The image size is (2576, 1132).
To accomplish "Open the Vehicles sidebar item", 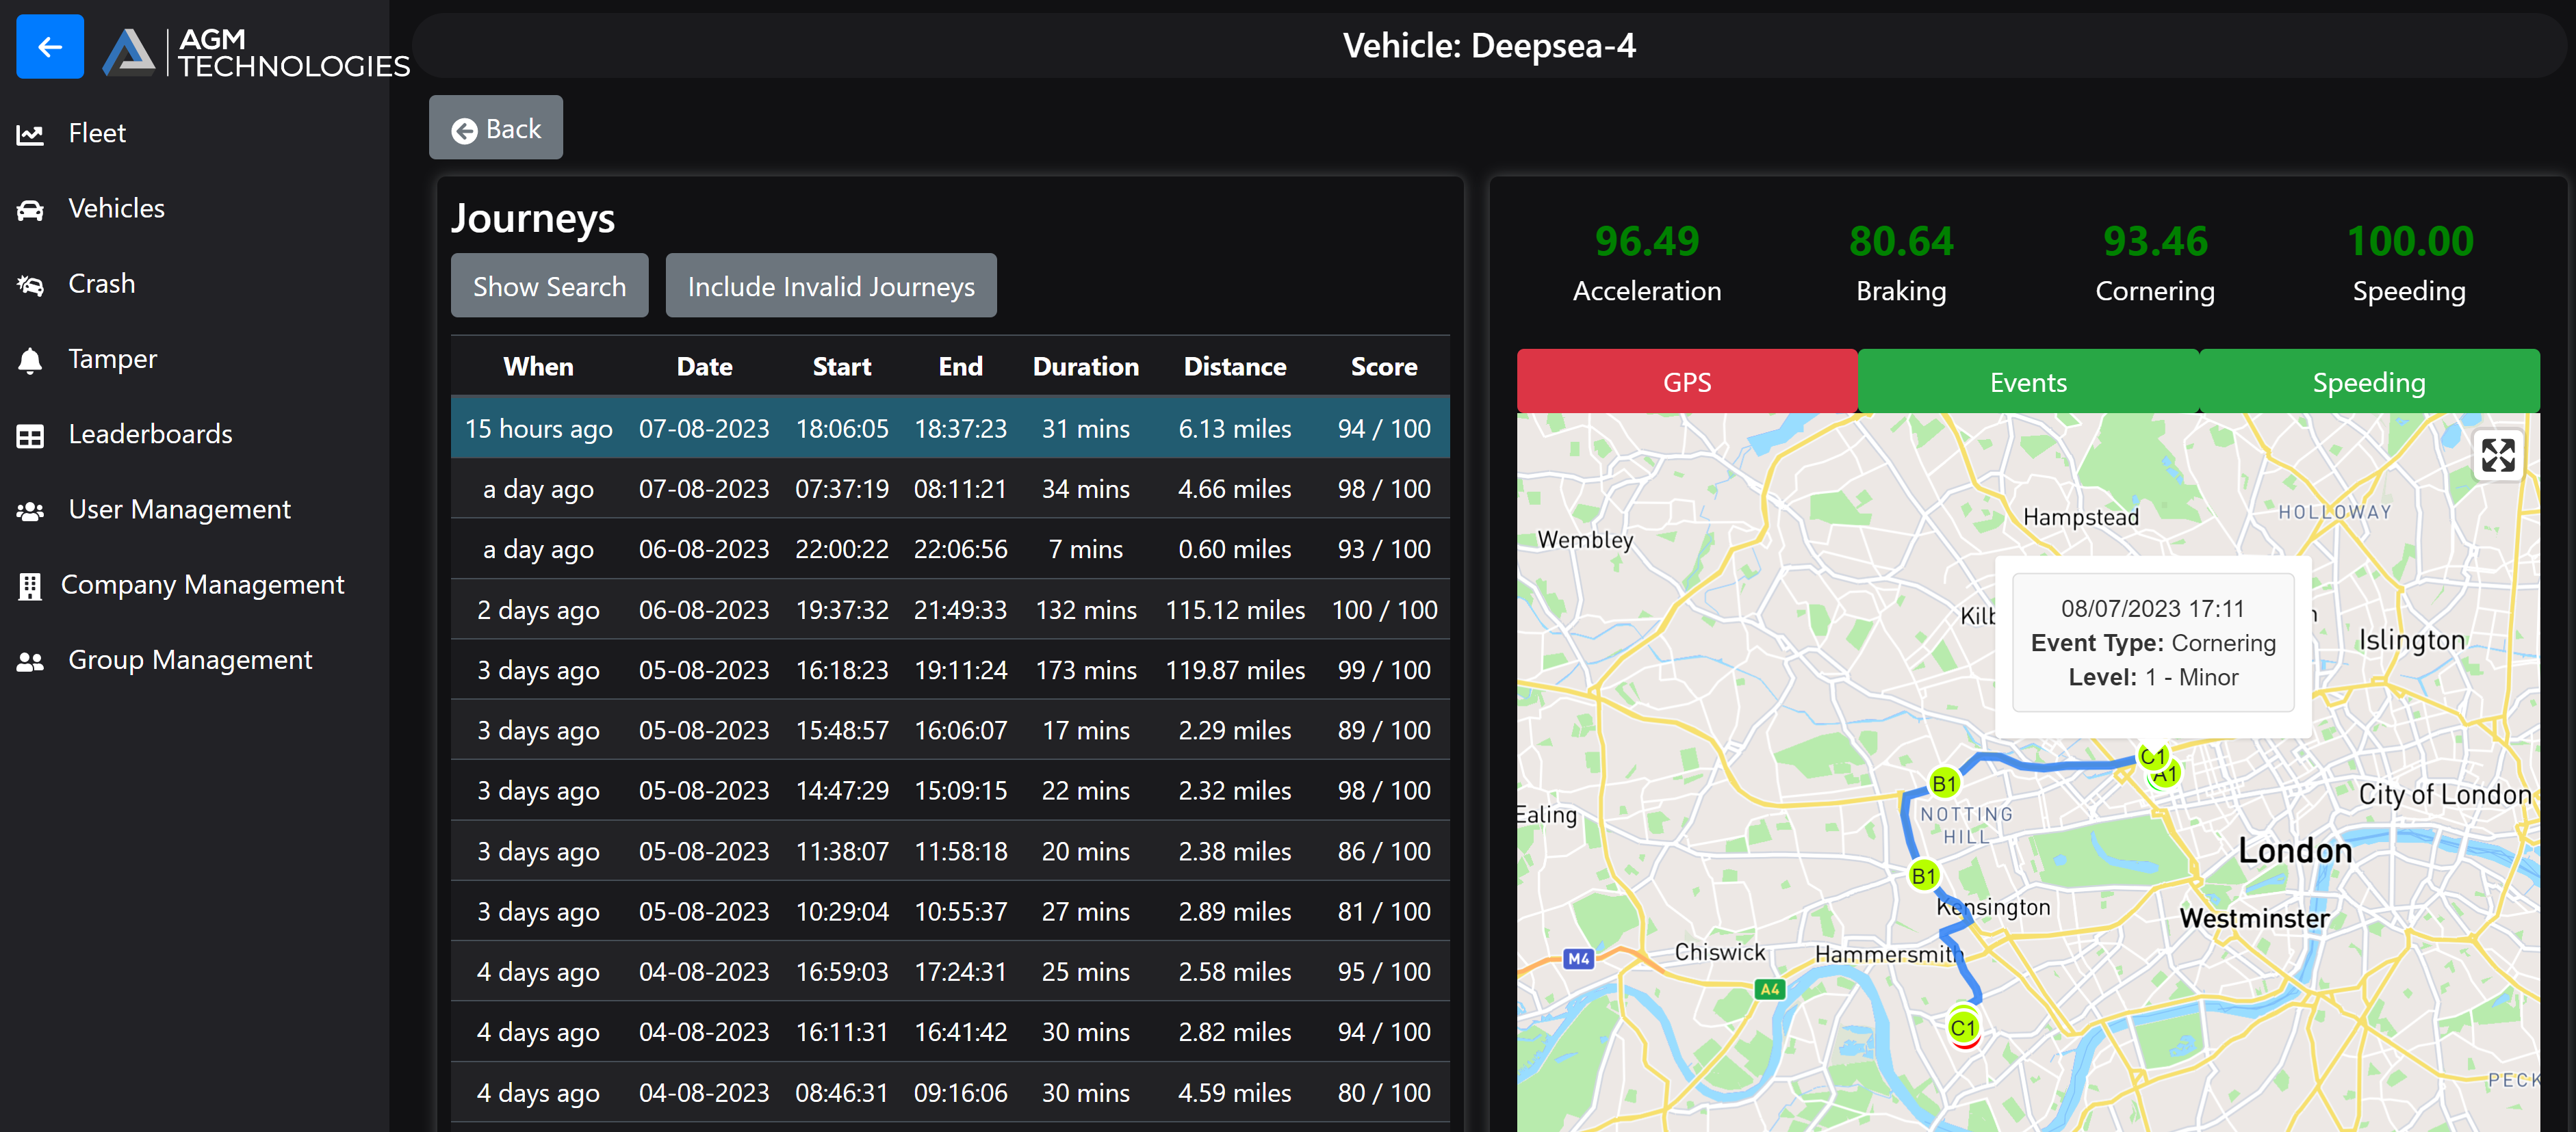I will coord(116,208).
